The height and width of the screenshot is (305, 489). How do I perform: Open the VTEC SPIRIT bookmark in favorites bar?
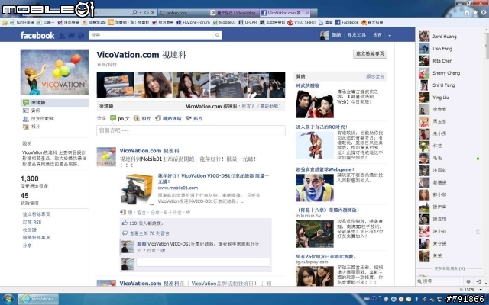click(302, 22)
